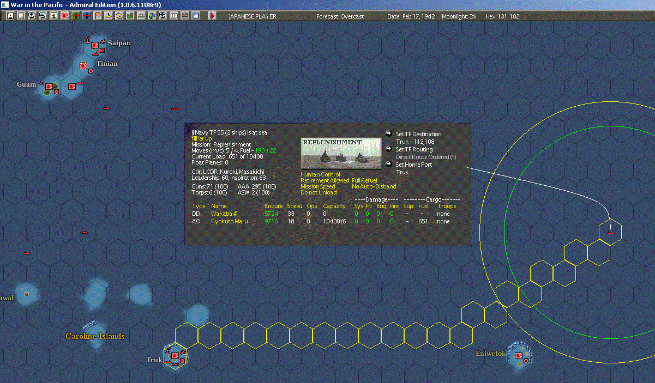This screenshot has height=383, width=655.
Task: Click the Troops column header
Action: click(447, 206)
